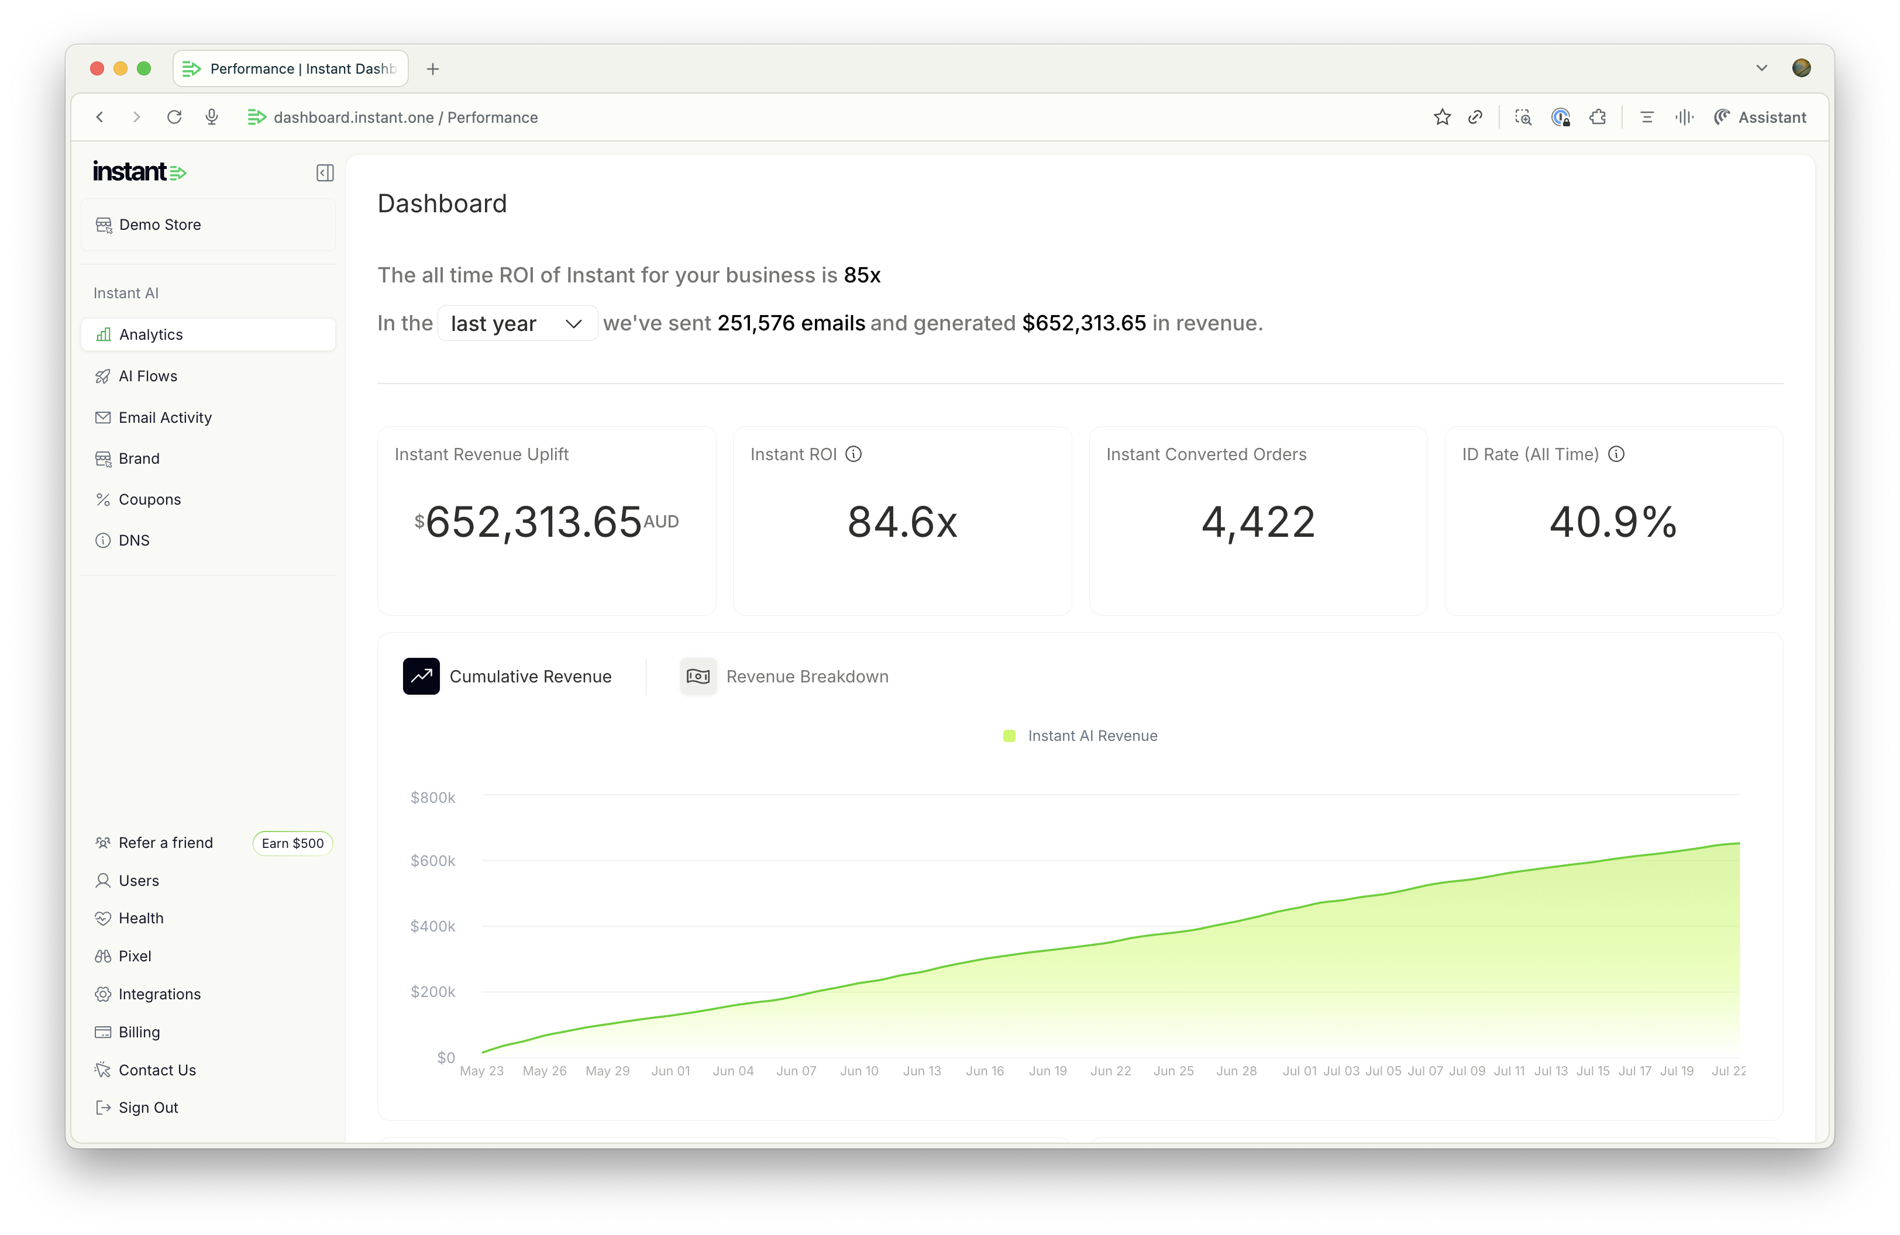1900x1235 pixels.
Task: Expand the tab list chevron
Action: 1762,68
